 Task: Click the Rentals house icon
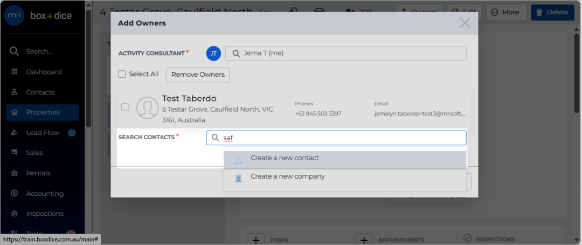[x=15, y=173]
